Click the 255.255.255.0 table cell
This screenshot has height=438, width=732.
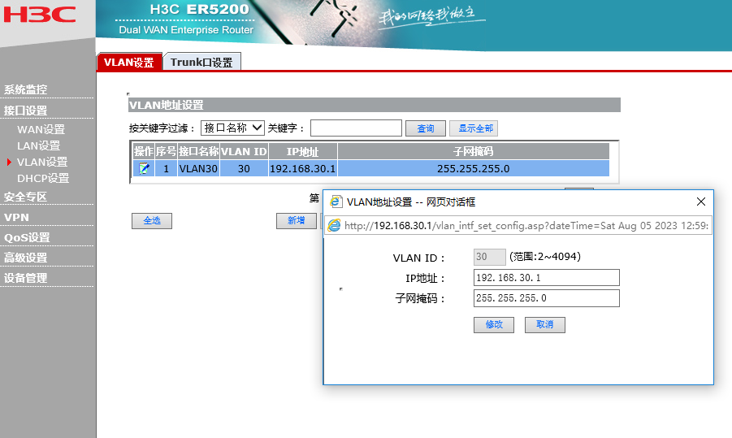point(474,168)
